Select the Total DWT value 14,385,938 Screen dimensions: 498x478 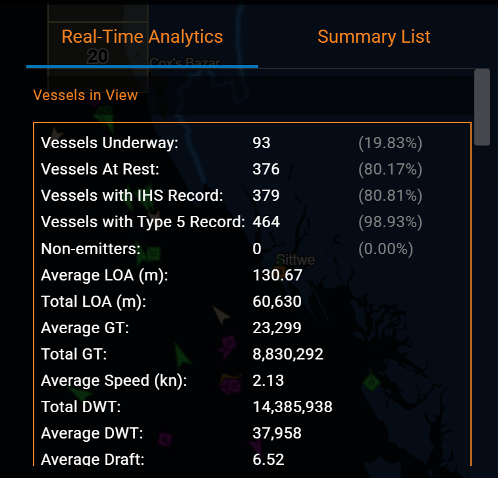(292, 407)
